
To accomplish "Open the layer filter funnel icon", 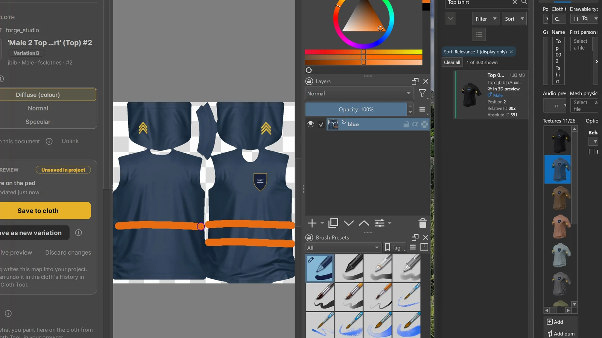I will point(423,93).
